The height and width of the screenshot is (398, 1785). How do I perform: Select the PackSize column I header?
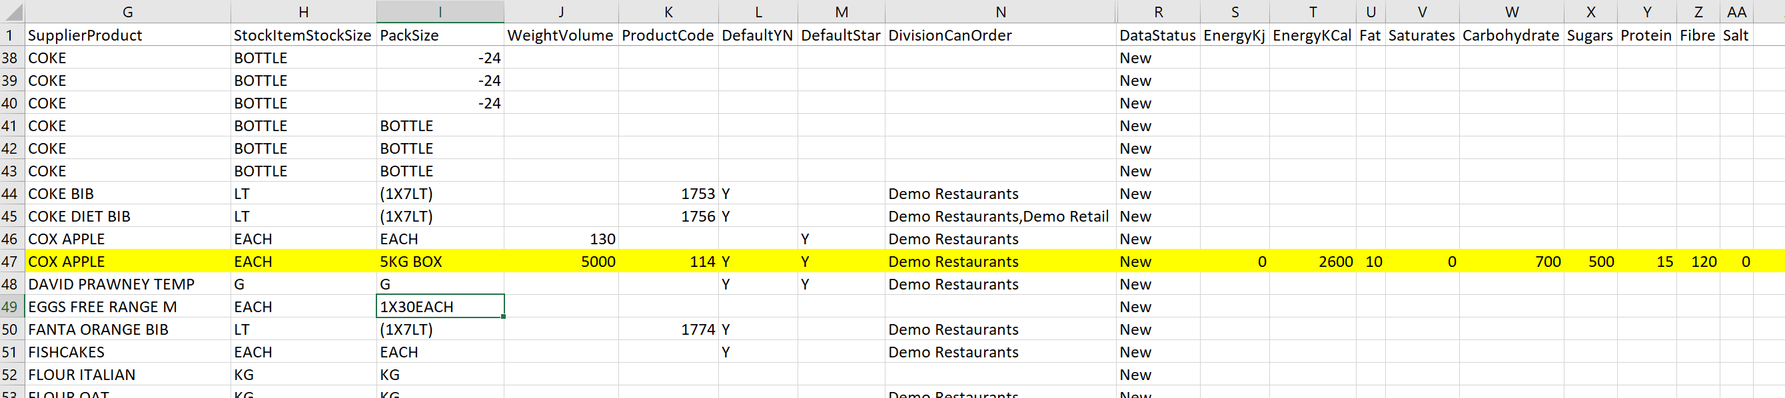click(440, 12)
